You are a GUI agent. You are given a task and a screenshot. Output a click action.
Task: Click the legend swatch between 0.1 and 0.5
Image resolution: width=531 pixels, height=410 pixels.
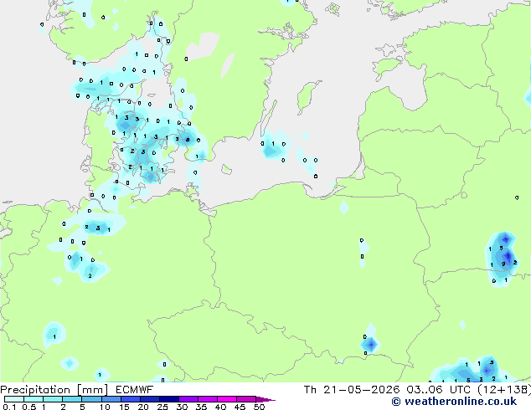14,399
